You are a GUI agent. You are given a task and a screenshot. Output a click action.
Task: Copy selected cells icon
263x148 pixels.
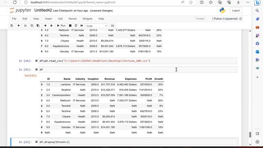(x=32, y=25)
